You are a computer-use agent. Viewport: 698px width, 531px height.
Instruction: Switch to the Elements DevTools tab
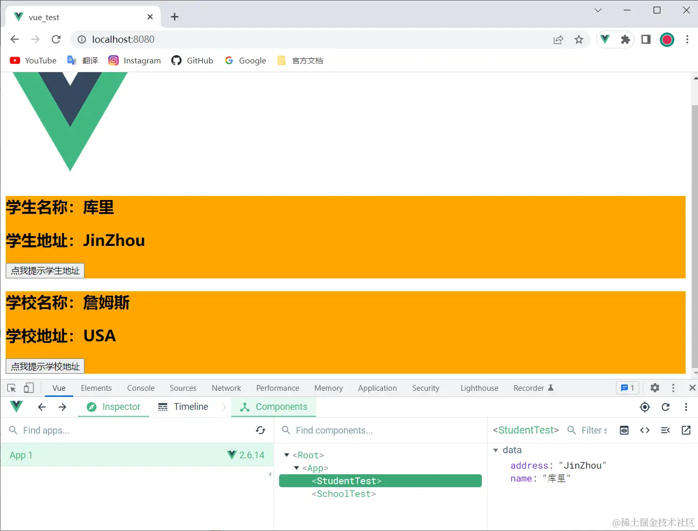(x=96, y=388)
